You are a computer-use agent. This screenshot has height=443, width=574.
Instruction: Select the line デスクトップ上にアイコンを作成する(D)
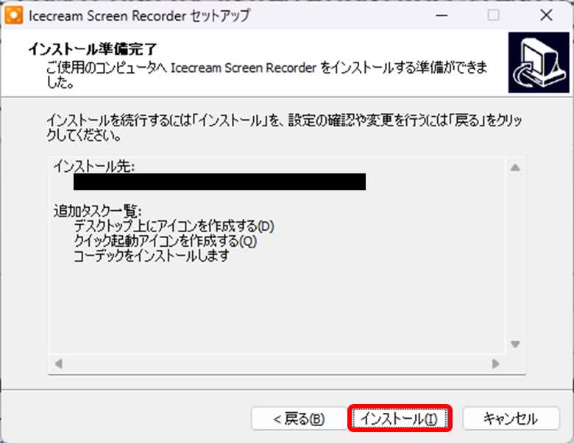(174, 226)
